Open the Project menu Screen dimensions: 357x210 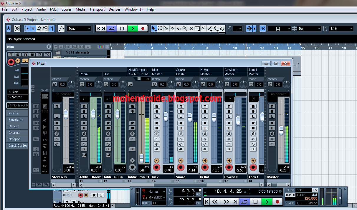tap(27, 9)
